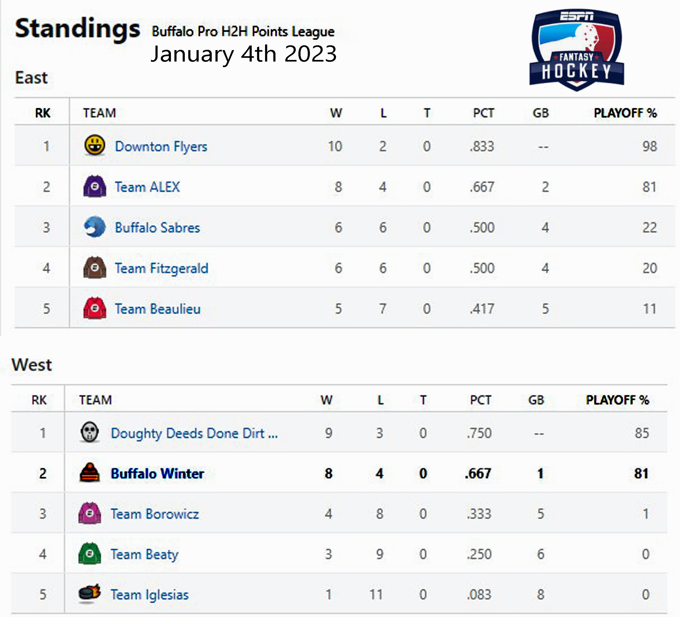The width and height of the screenshot is (680, 617).
Task: Click Team Beaulieu red jersey icon
Action: (94, 308)
